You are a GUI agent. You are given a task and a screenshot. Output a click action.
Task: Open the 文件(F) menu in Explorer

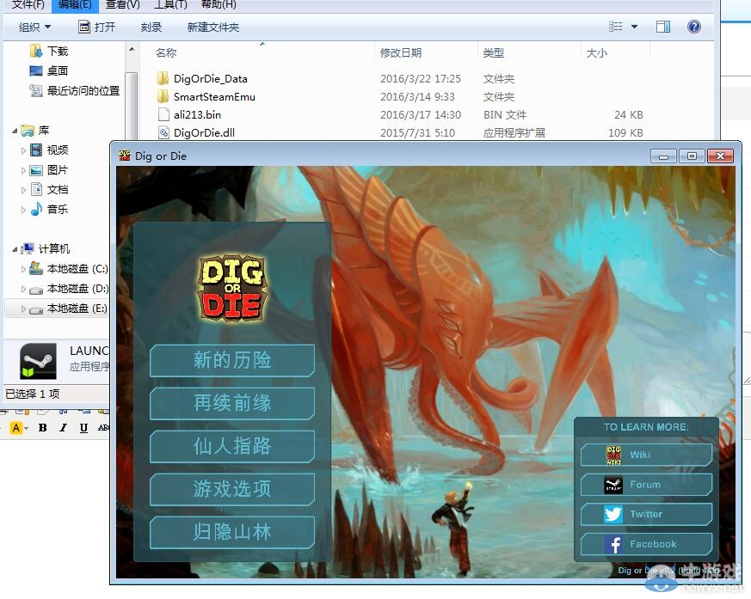[28, 4]
